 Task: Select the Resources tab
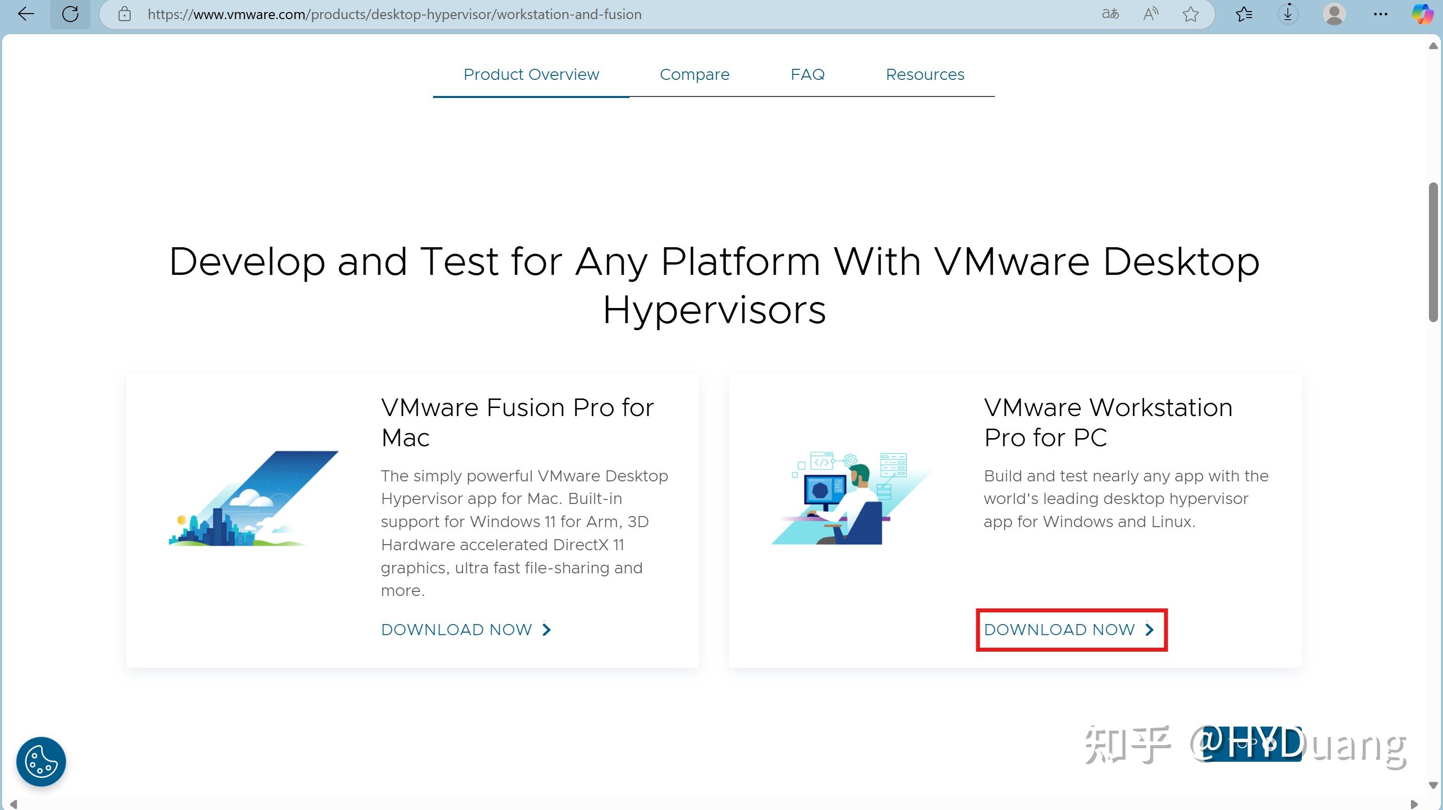pyautogui.click(x=924, y=74)
